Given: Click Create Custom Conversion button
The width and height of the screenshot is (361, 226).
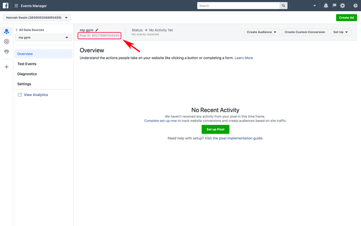Looking at the screenshot, I should coord(305,32).
